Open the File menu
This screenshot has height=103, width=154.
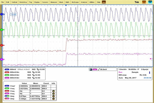point(3,2)
